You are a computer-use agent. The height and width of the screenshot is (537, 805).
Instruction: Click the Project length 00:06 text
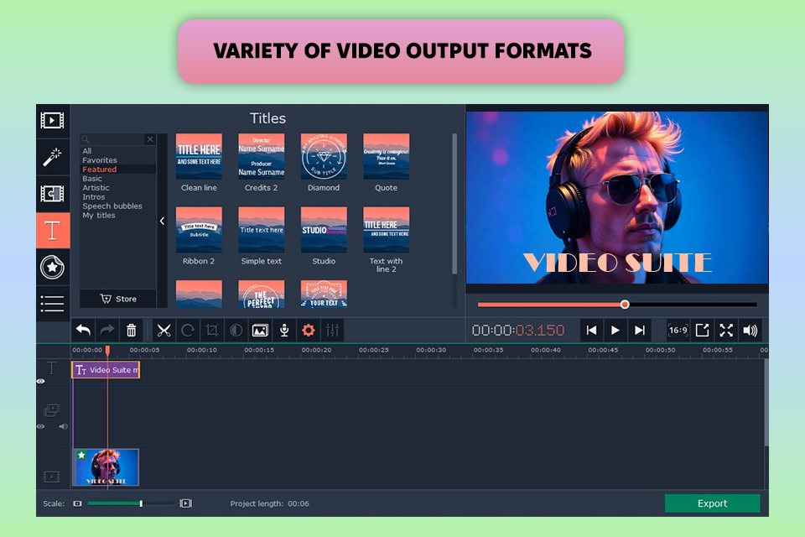coord(269,503)
